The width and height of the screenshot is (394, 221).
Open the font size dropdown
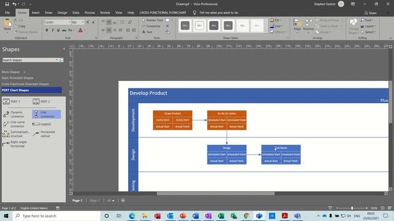[82, 22]
